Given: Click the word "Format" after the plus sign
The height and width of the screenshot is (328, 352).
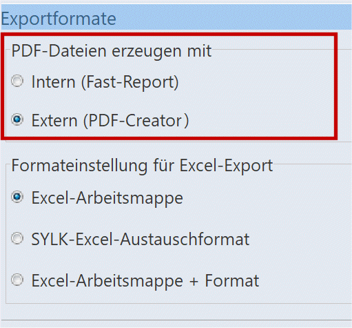Looking at the screenshot, I should point(232,280).
